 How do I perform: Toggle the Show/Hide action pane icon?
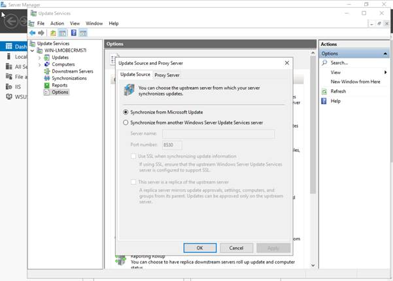pyautogui.click(x=83, y=33)
